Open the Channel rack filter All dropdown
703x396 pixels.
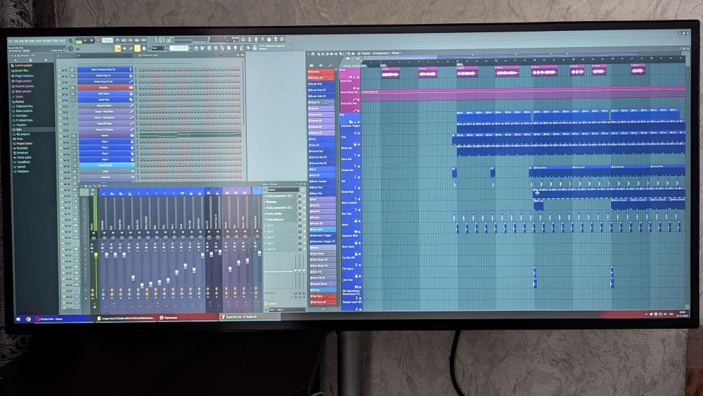coord(105,56)
